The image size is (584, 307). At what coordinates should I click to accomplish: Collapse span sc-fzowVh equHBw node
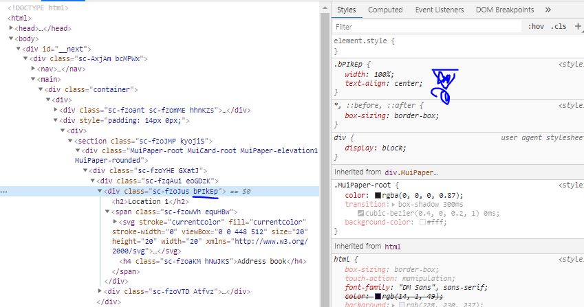(x=107, y=212)
